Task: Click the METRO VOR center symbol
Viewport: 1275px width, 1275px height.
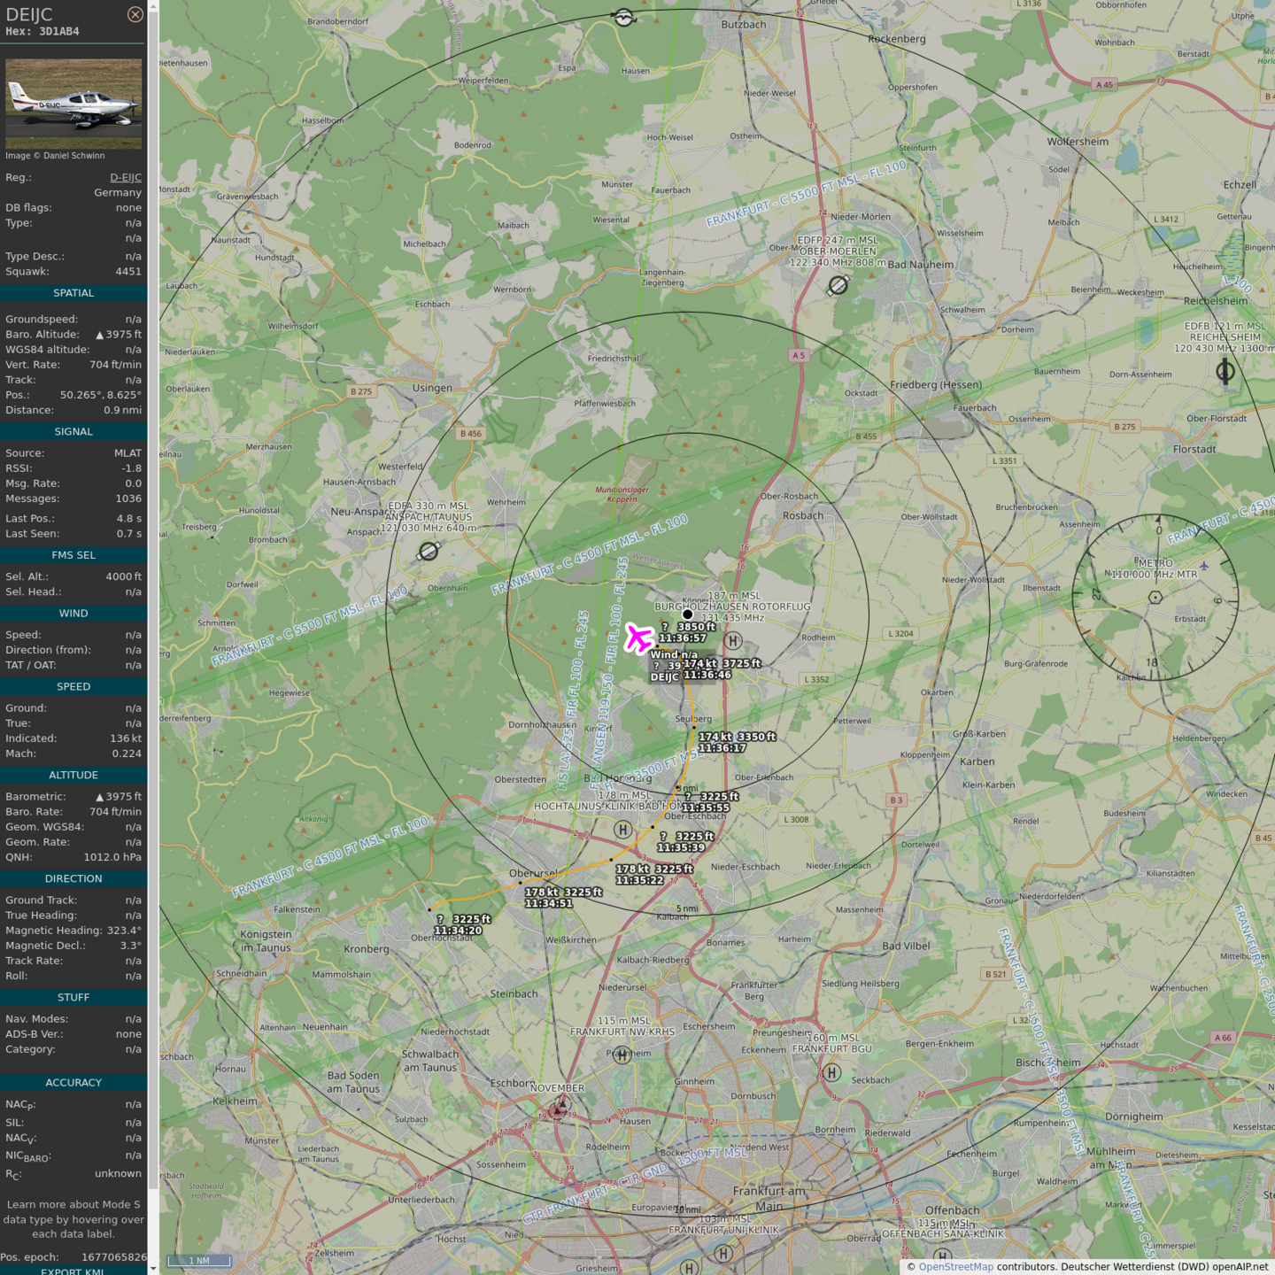Action: [1155, 598]
